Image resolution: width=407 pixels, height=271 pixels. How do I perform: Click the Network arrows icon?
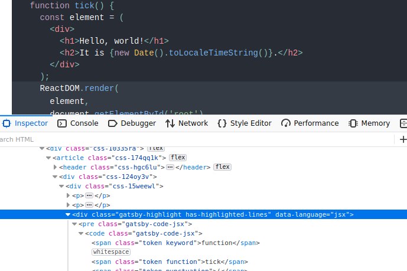170,123
